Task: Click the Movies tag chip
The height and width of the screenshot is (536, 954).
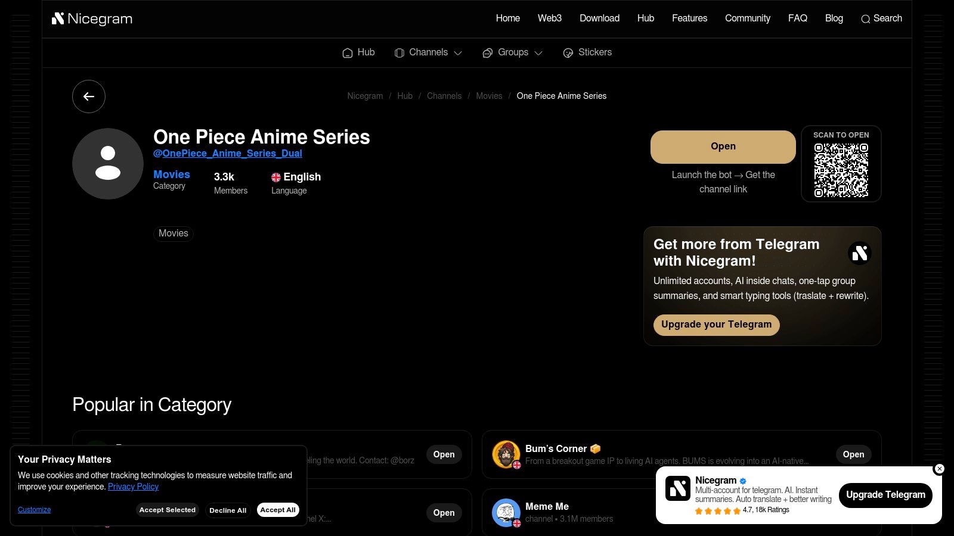Action: tap(174, 233)
